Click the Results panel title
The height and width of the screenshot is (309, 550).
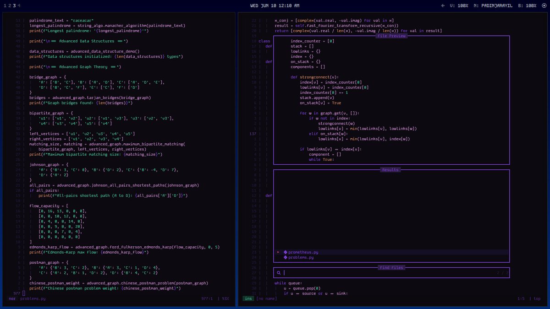[x=391, y=170]
